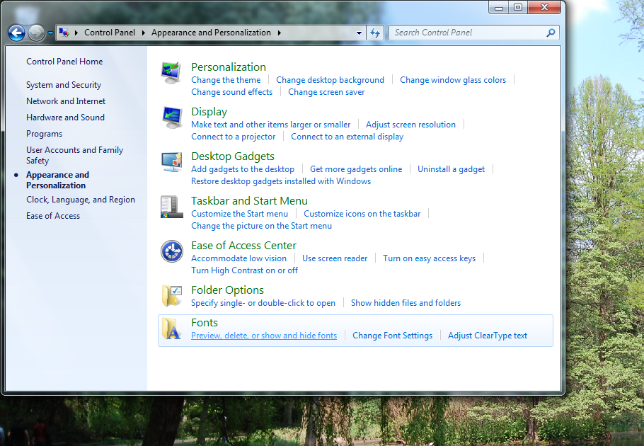Expand the arrow after Appearance and Personalization breadcrumb
Viewport: 644px width, 446px height.
click(x=280, y=33)
